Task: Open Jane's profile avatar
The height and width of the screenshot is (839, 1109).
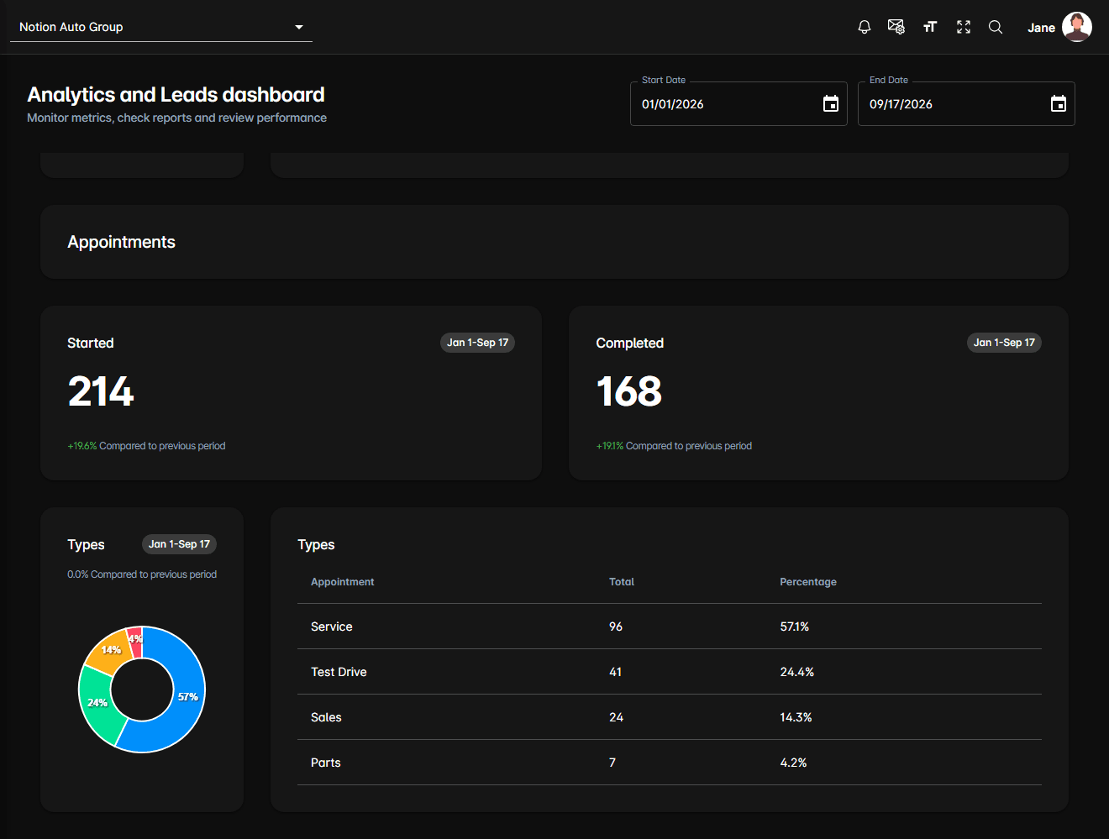Action: 1077,27
